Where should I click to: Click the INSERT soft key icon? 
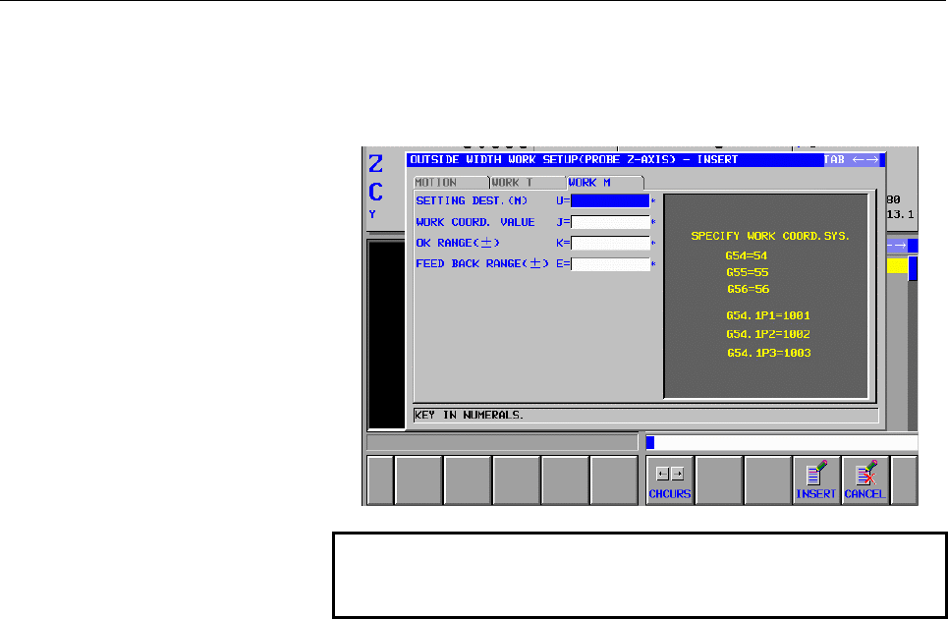click(815, 479)
